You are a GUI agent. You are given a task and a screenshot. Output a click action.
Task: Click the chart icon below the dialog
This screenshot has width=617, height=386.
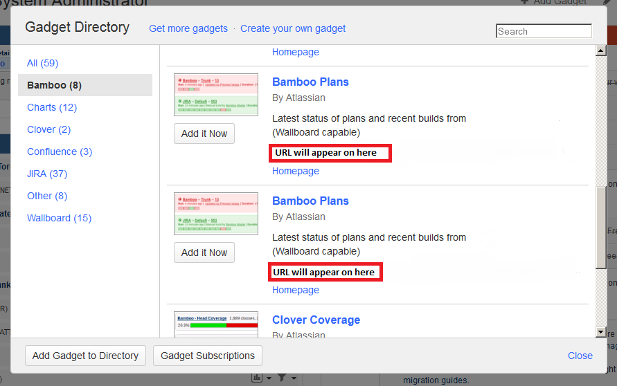pos(256,378)
